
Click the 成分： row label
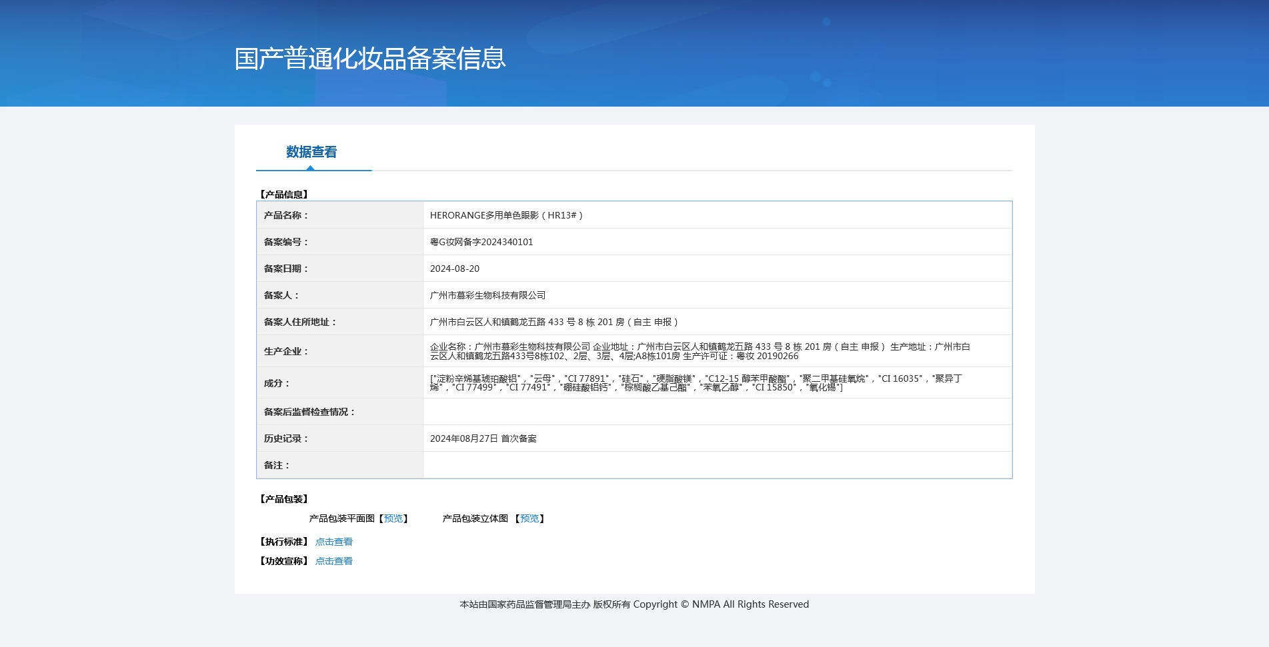pyautogui.click(x=277, y=383)
